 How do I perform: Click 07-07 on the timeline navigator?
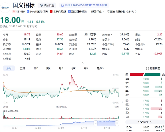click(x=15, y=128)
